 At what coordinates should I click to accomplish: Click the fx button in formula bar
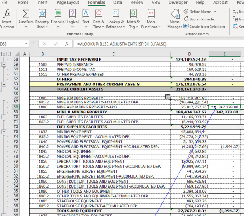(x=67, y=44)
